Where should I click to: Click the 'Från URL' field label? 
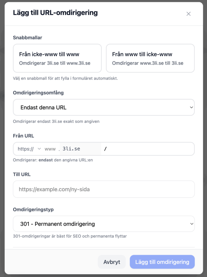(x=24, y=136)
